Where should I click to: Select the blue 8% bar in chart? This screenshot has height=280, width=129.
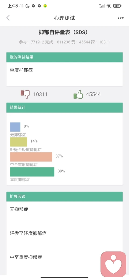(15, 127)
